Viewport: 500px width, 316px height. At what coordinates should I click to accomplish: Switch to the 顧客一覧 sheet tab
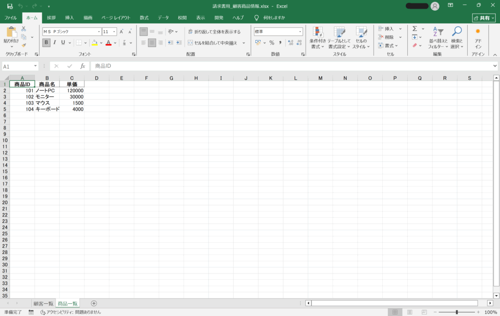coord(43,304)
